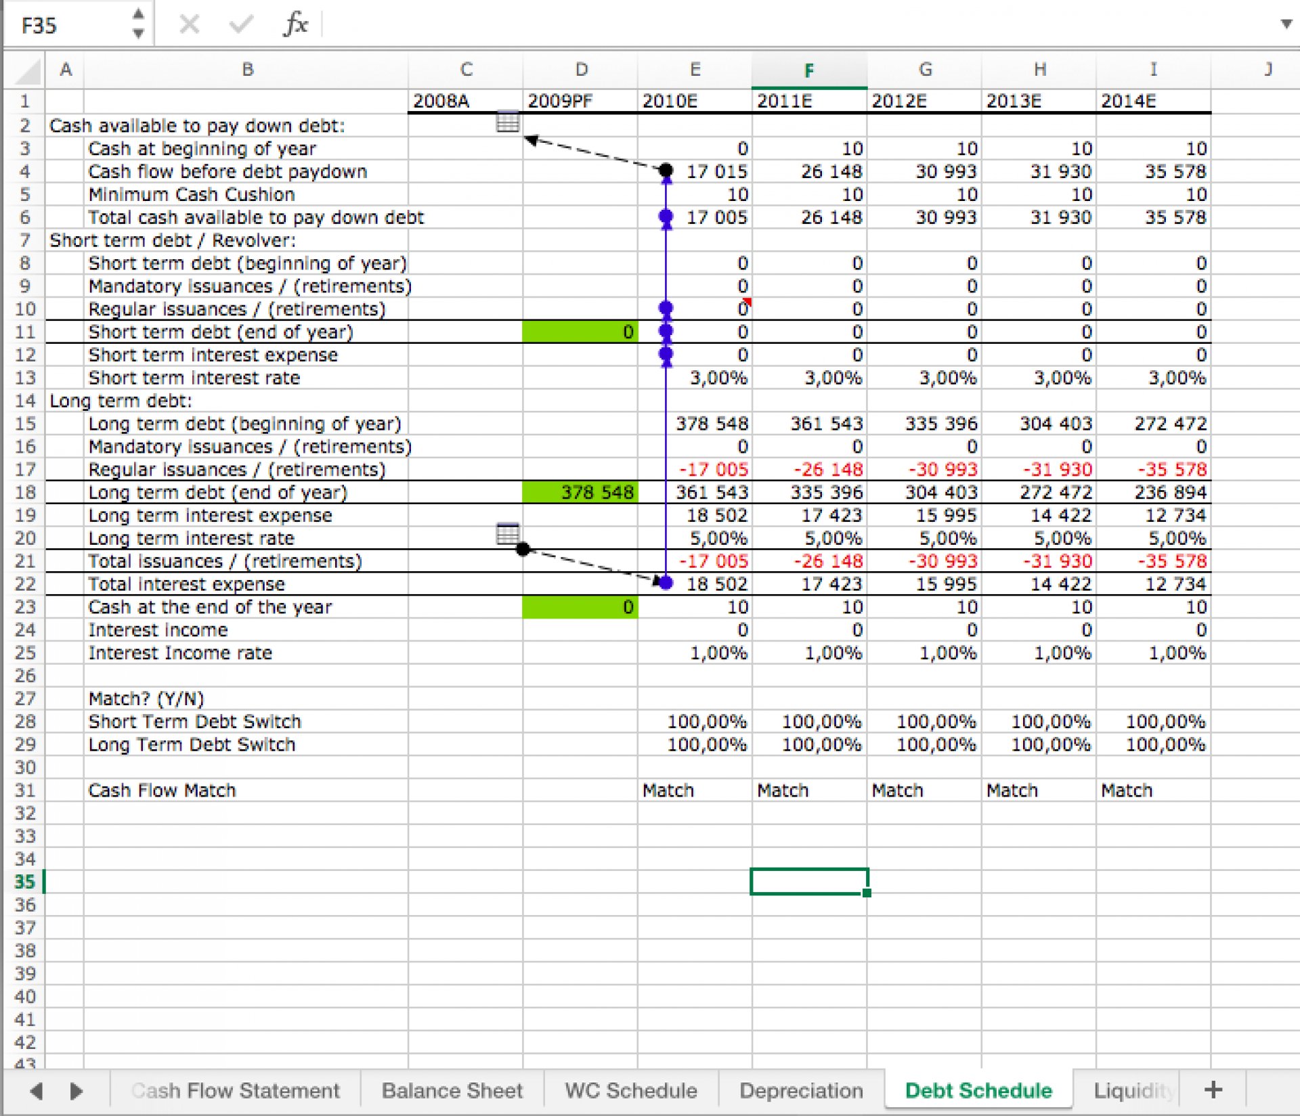The image size is (1300, 1116).
Task: Select column I header
Action: [1153, 70]
